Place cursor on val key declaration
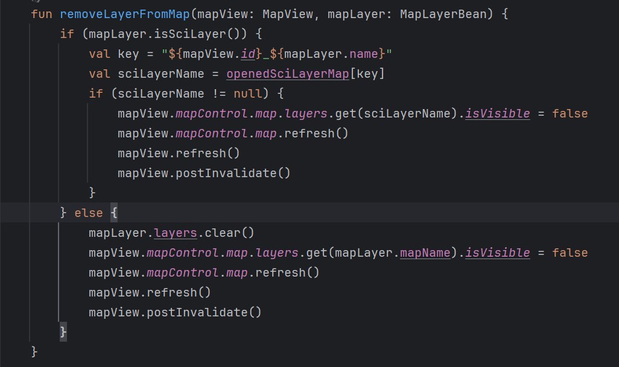This screenshot has height=367, width=619. 128,54
